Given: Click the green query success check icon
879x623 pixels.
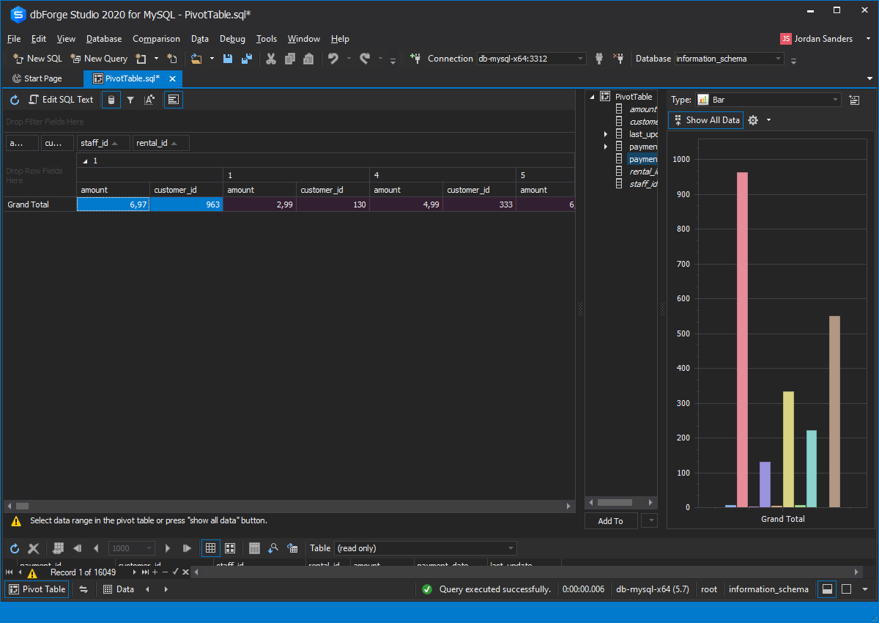Looking at the screenshot, I should (427, 589).
